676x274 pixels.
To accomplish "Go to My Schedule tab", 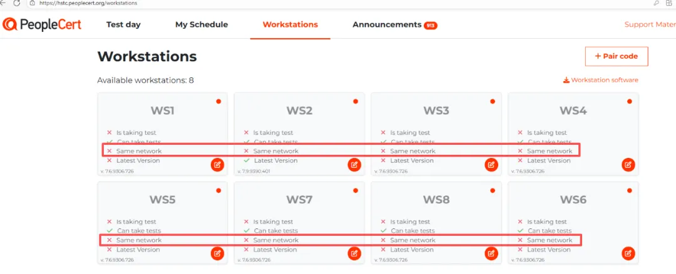I will coord(202,25).
